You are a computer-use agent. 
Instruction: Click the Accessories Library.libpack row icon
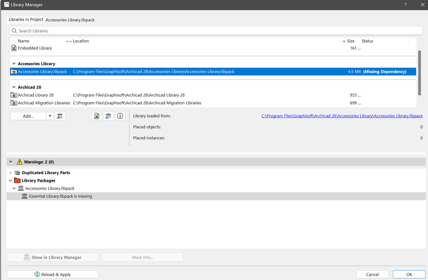click(14, 72)
